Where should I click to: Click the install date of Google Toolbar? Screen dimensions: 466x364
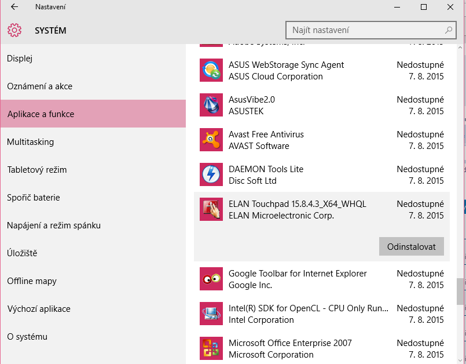click(x=426, y=285)
